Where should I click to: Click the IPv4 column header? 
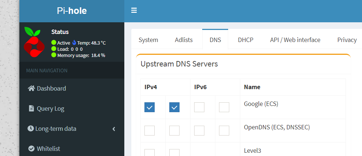[x=151, y=87]
